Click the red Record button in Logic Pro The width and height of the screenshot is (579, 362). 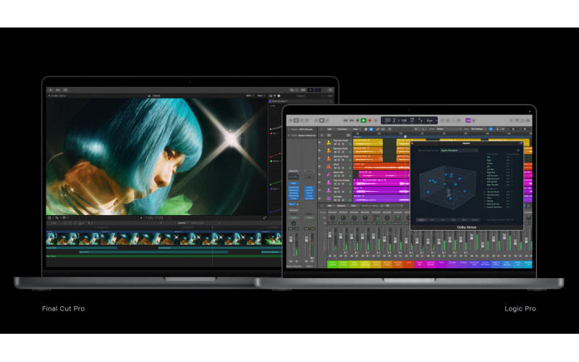370,120
